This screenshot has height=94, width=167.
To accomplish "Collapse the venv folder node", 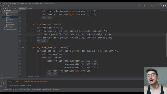I will (x=4, y=12).
